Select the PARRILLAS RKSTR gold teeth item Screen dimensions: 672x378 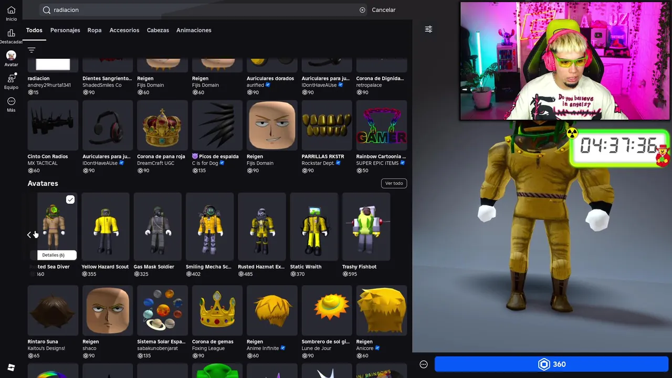[327, 125]
